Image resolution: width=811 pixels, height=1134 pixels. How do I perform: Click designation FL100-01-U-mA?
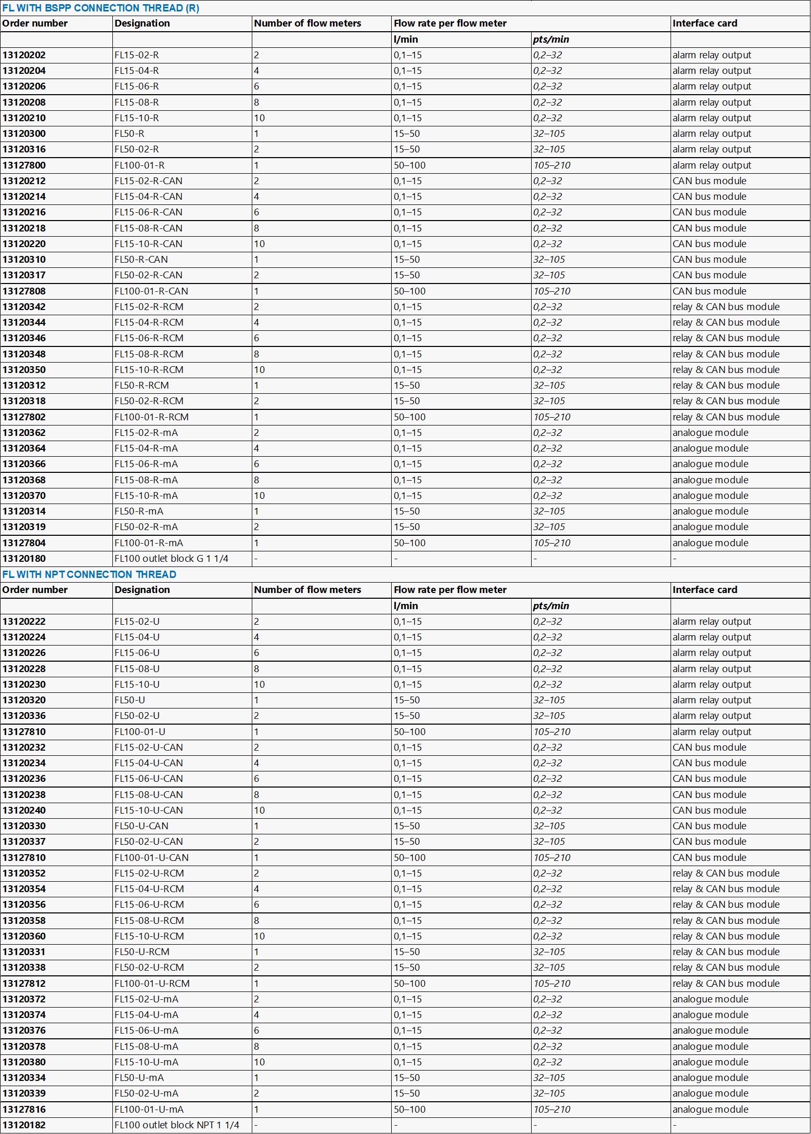pyautogui.click(x=149, y=1110)
